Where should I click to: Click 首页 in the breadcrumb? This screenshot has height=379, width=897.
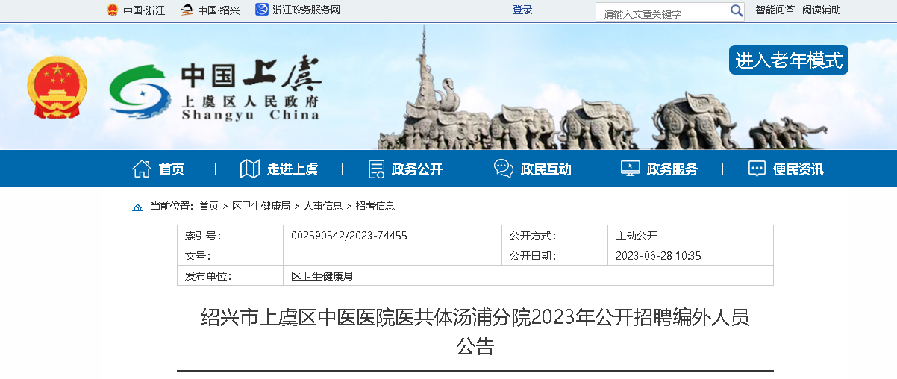209,206
